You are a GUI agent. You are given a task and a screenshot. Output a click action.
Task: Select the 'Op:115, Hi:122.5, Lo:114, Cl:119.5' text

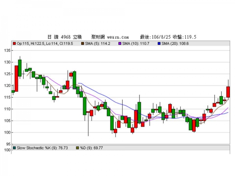pyautogui.click(x=45, y=44)
